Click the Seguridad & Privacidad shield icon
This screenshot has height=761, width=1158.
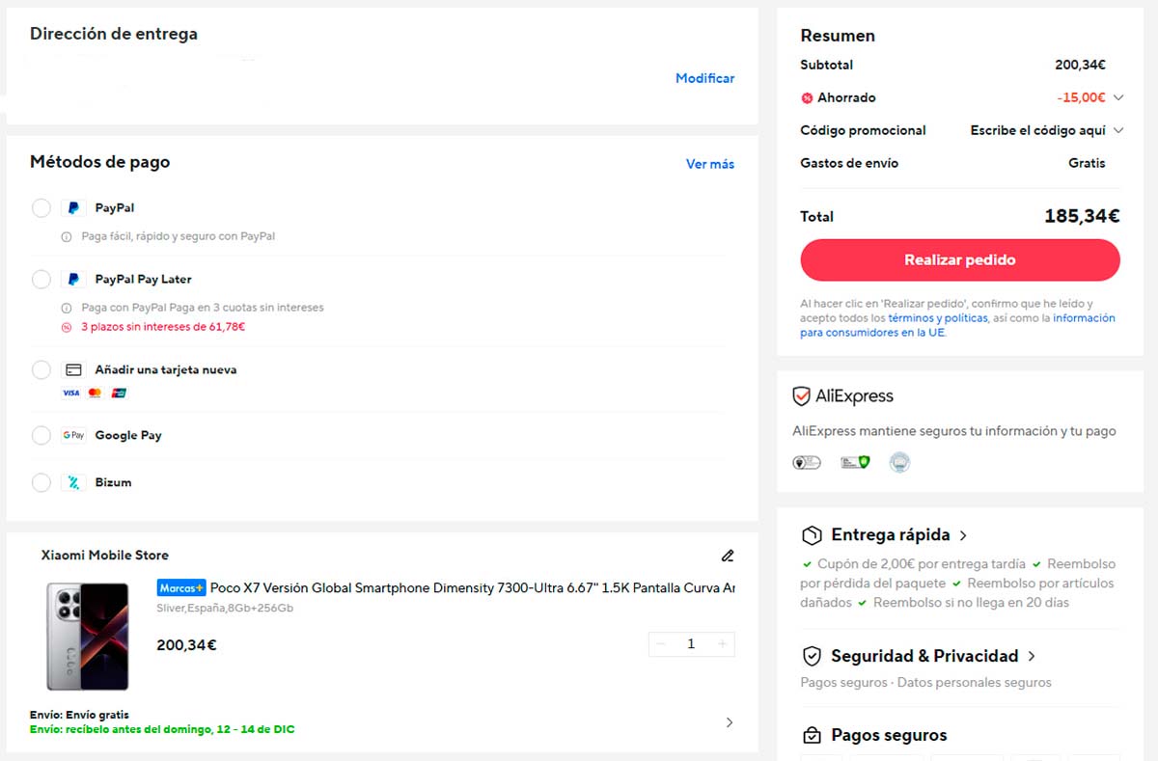click(813, 656)
